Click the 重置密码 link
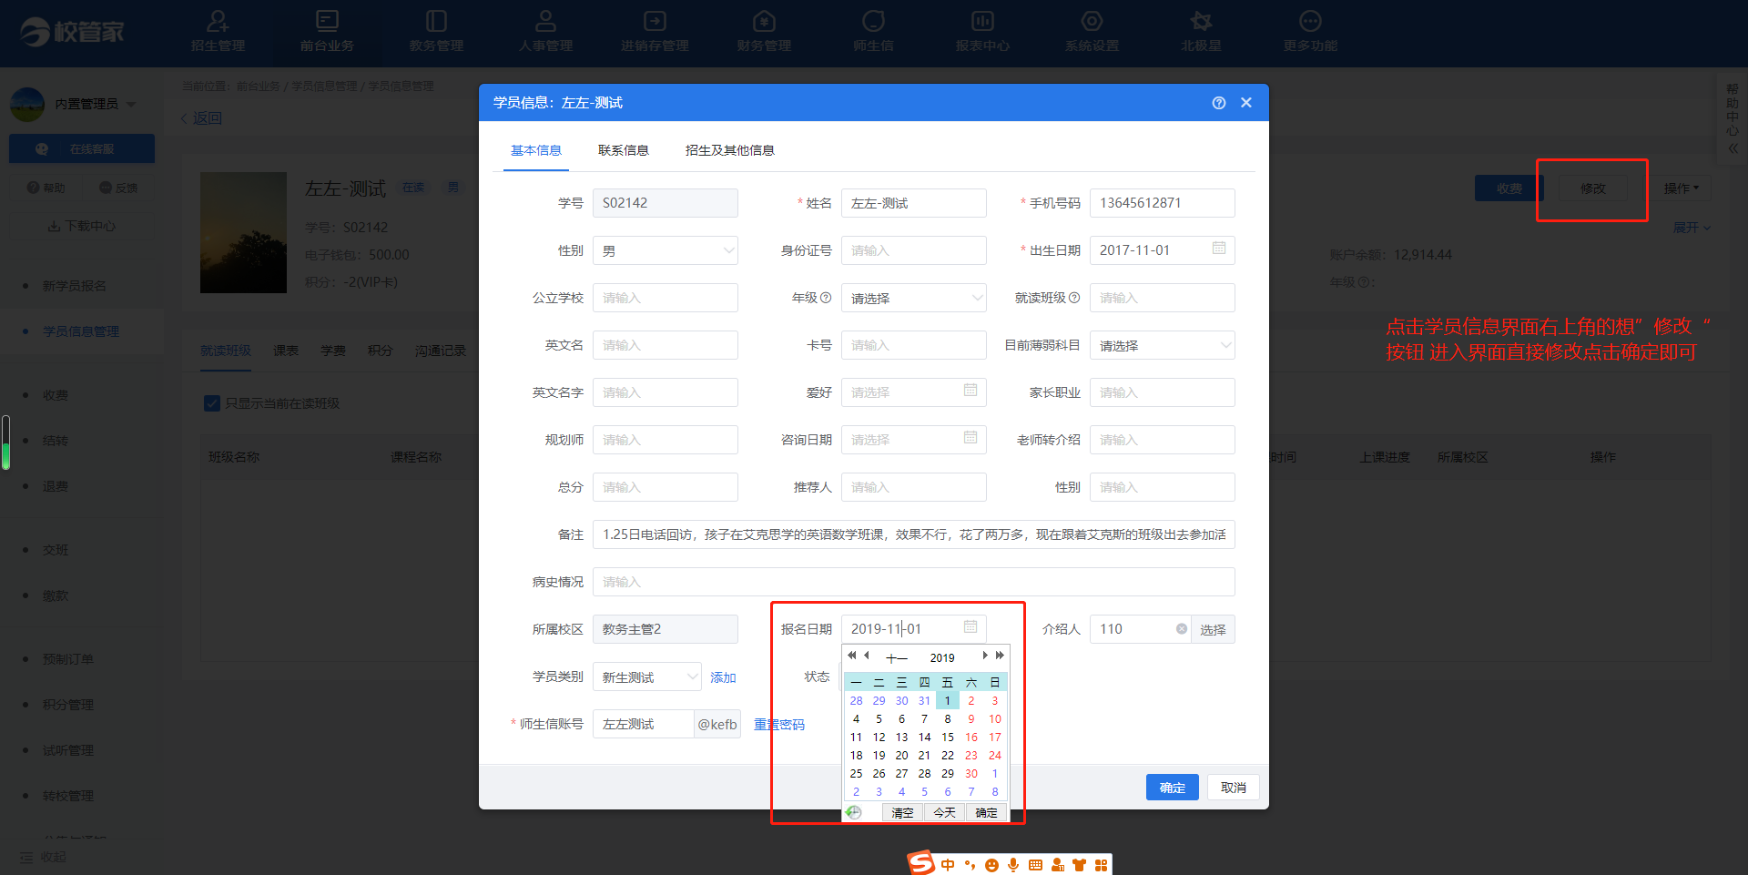This screenshot has width=1748, height=875. tap(779, 725)
